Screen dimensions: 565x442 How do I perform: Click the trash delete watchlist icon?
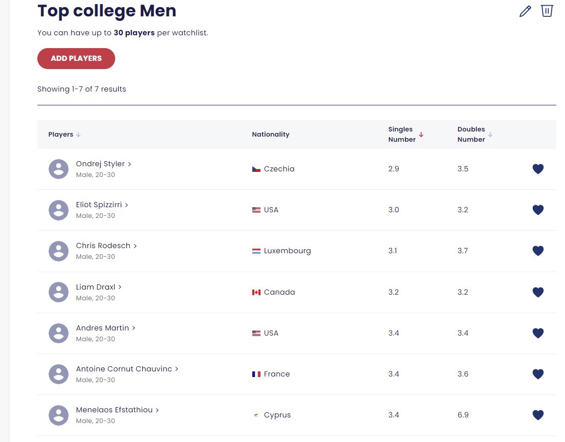[547, 10]
